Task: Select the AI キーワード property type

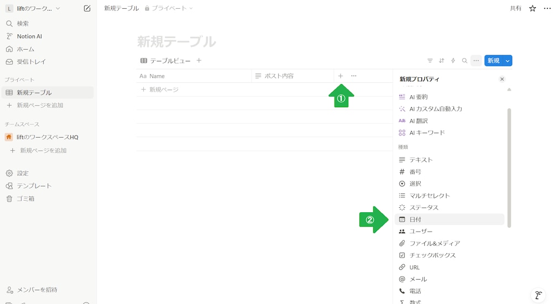Action: pos(449,133)
